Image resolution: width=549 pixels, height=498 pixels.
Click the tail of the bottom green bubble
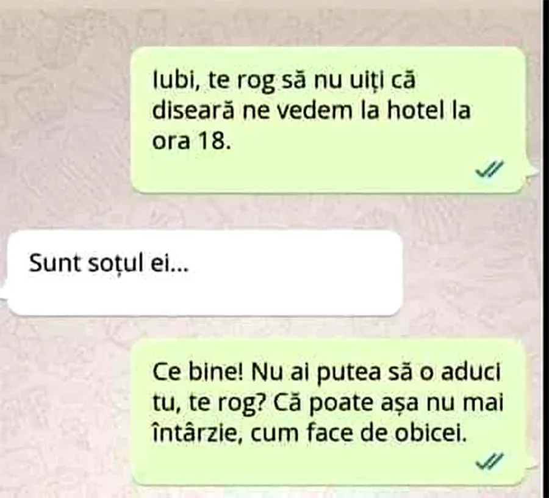(x=532, y=464)
